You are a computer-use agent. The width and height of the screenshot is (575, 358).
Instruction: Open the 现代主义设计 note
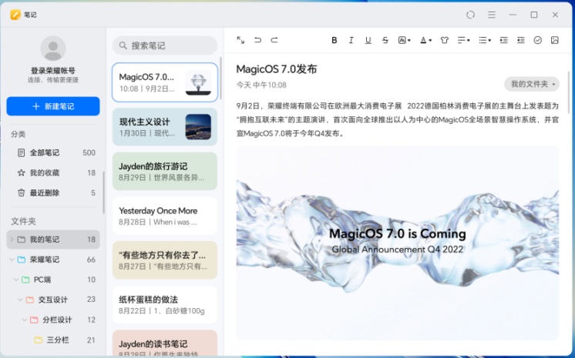(x=165, y=127)
